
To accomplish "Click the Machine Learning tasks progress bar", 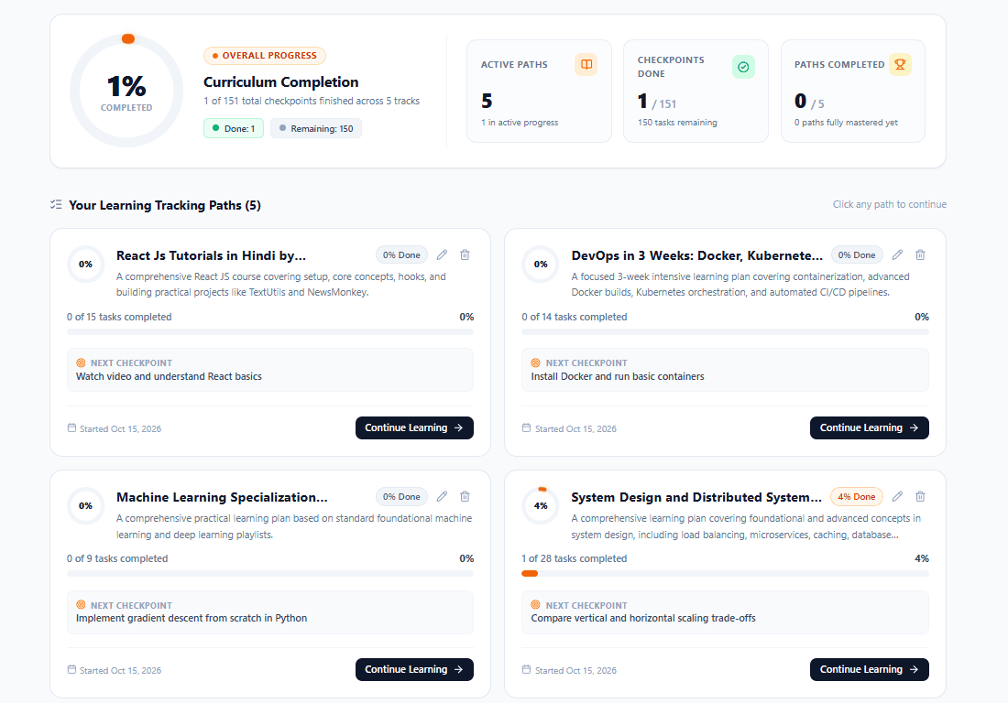I will click(270, 573).
